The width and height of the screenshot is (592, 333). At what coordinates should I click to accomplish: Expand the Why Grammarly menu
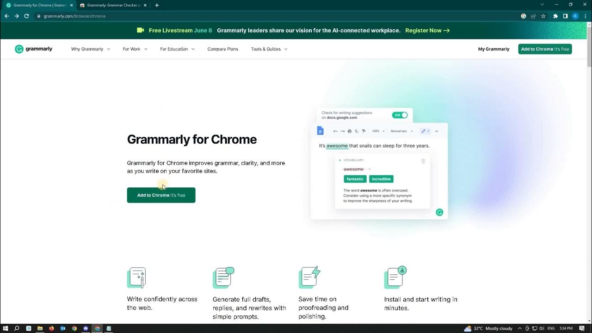pos(91,49)
